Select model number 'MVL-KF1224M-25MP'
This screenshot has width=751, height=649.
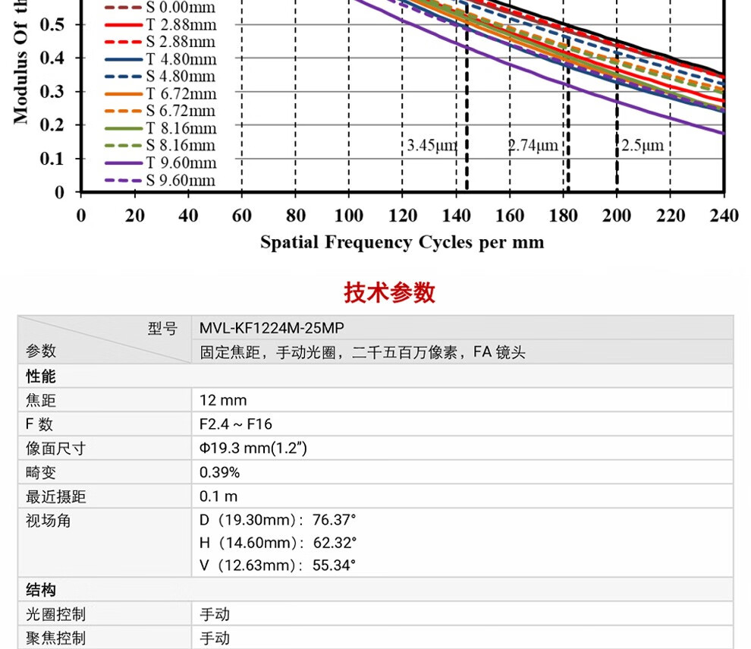[272, 328]
